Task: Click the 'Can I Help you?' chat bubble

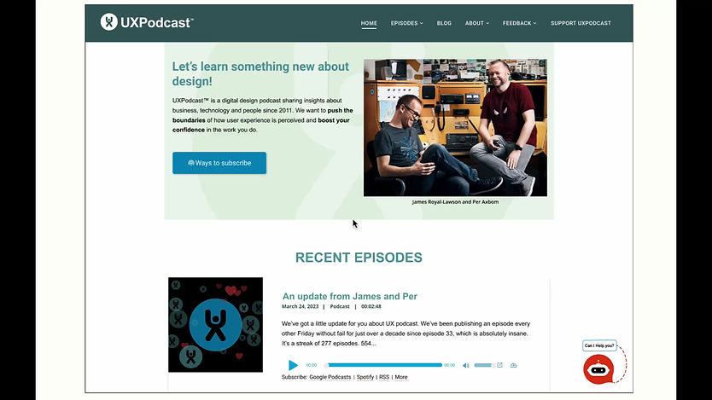Action: point(599,345)
